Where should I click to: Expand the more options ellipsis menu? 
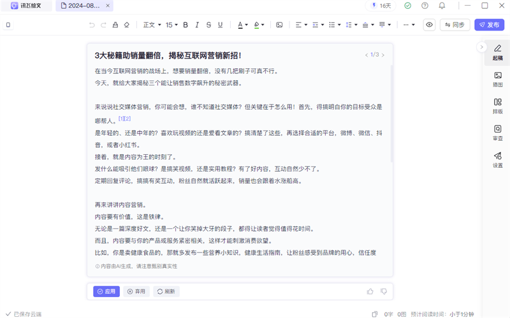(409, 25)
